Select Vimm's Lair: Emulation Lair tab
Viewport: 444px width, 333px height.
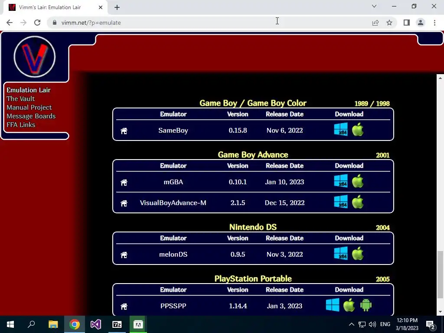point(55,7)
